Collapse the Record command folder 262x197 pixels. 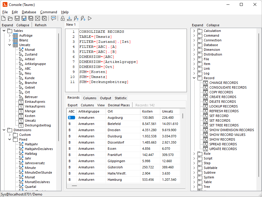click(x=194, y=78)
